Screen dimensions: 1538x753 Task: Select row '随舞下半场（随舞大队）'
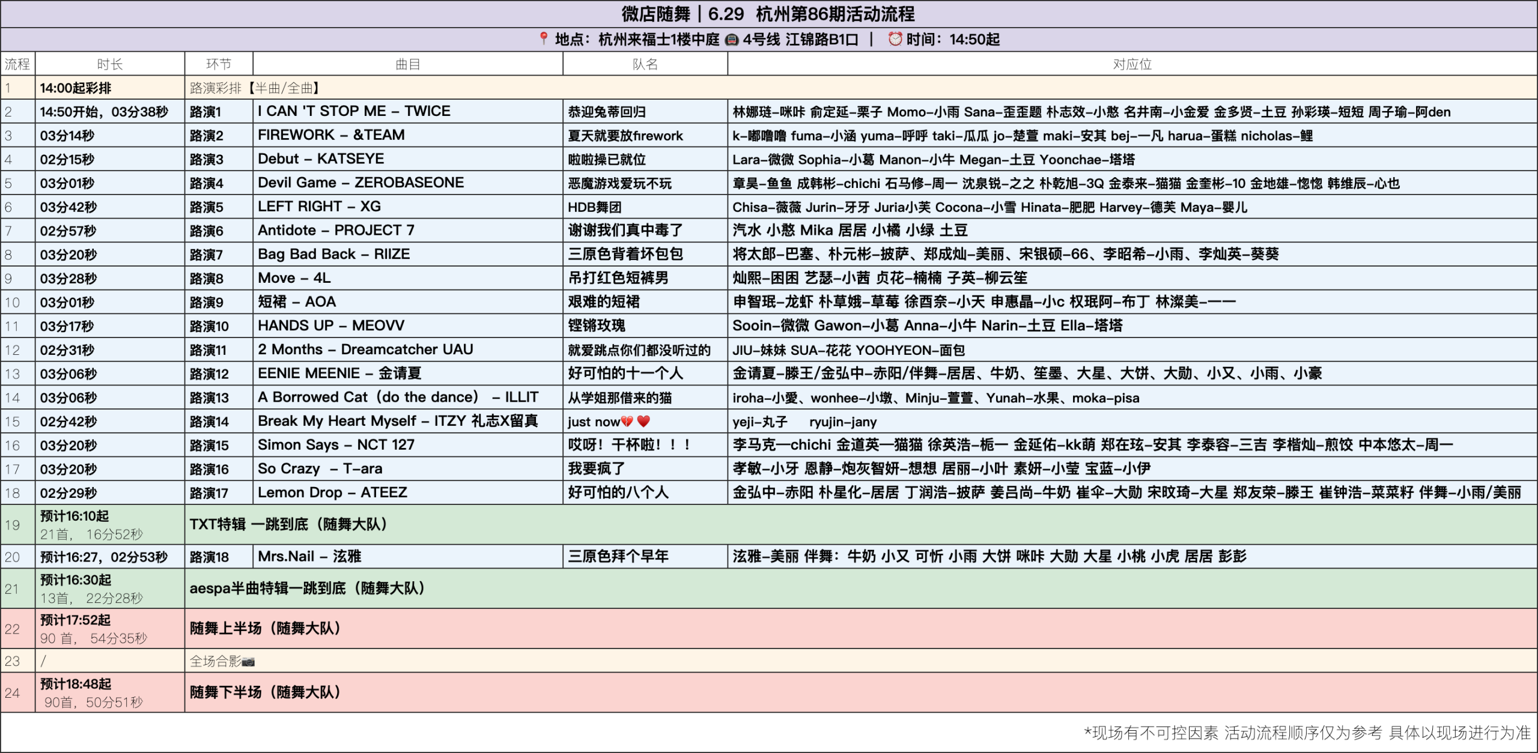tap(861, 692)
